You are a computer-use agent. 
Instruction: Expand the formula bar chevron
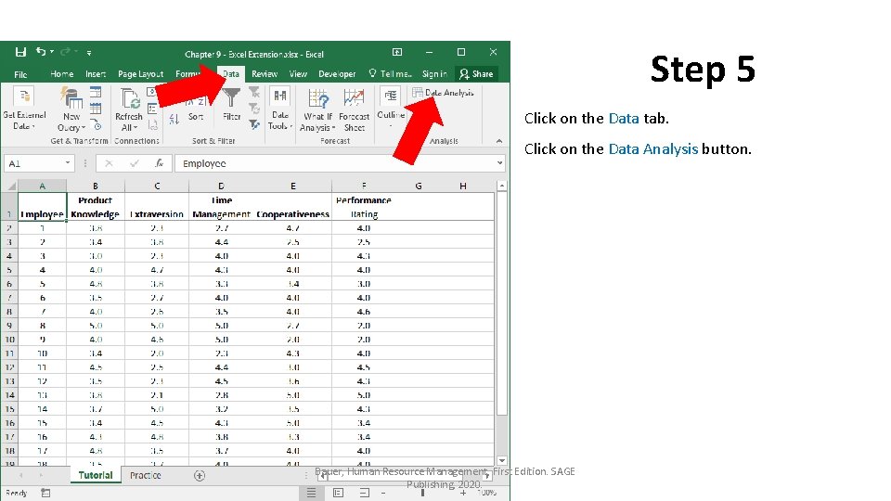tap(499, 163)
